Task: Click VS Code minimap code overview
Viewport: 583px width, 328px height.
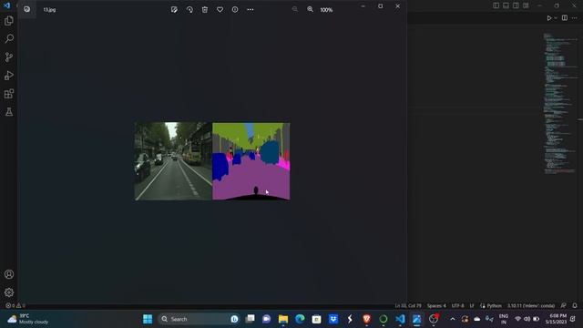Action: pyautogui.click(x=559, y=103)
